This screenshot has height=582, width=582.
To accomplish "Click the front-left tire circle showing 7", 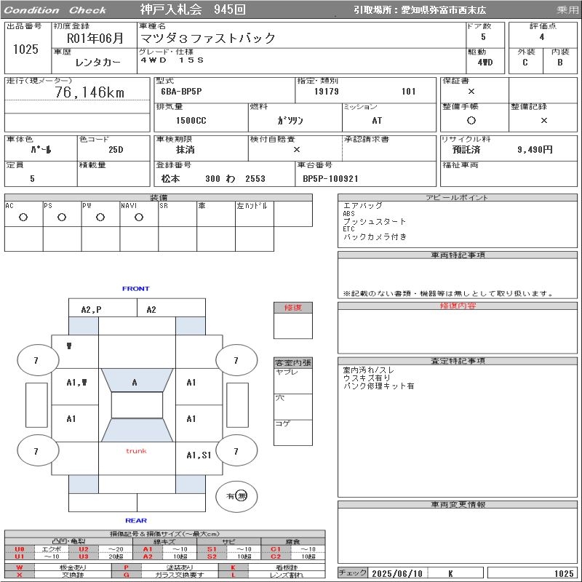I will 38,360.
